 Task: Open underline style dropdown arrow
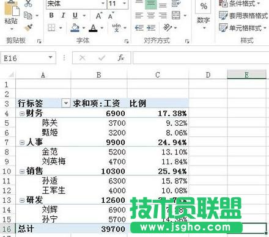84,15
